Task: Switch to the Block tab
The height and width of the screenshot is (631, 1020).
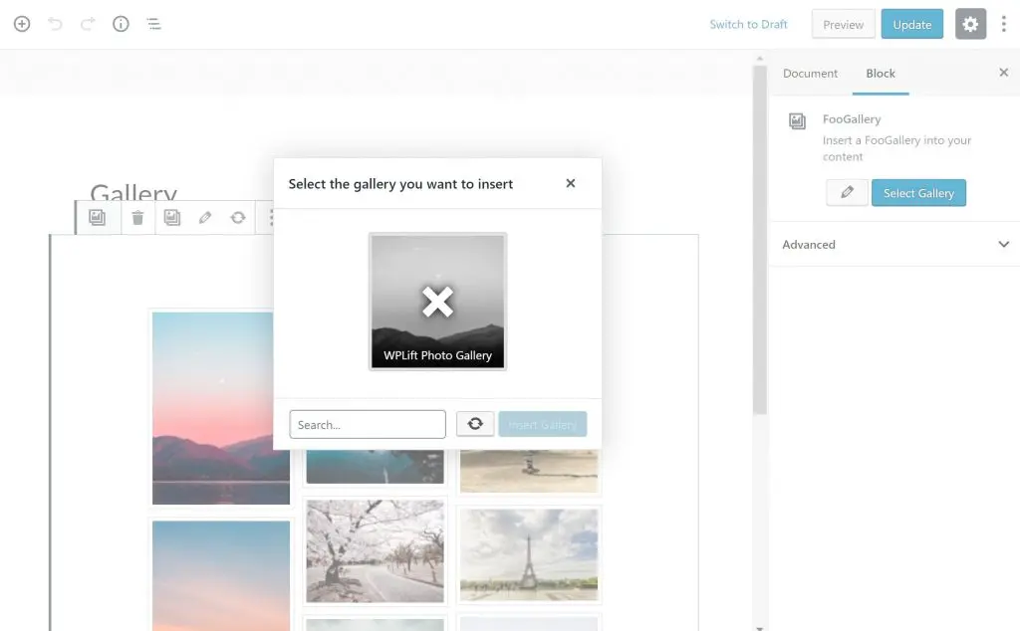Action: [x=881, y=73]
